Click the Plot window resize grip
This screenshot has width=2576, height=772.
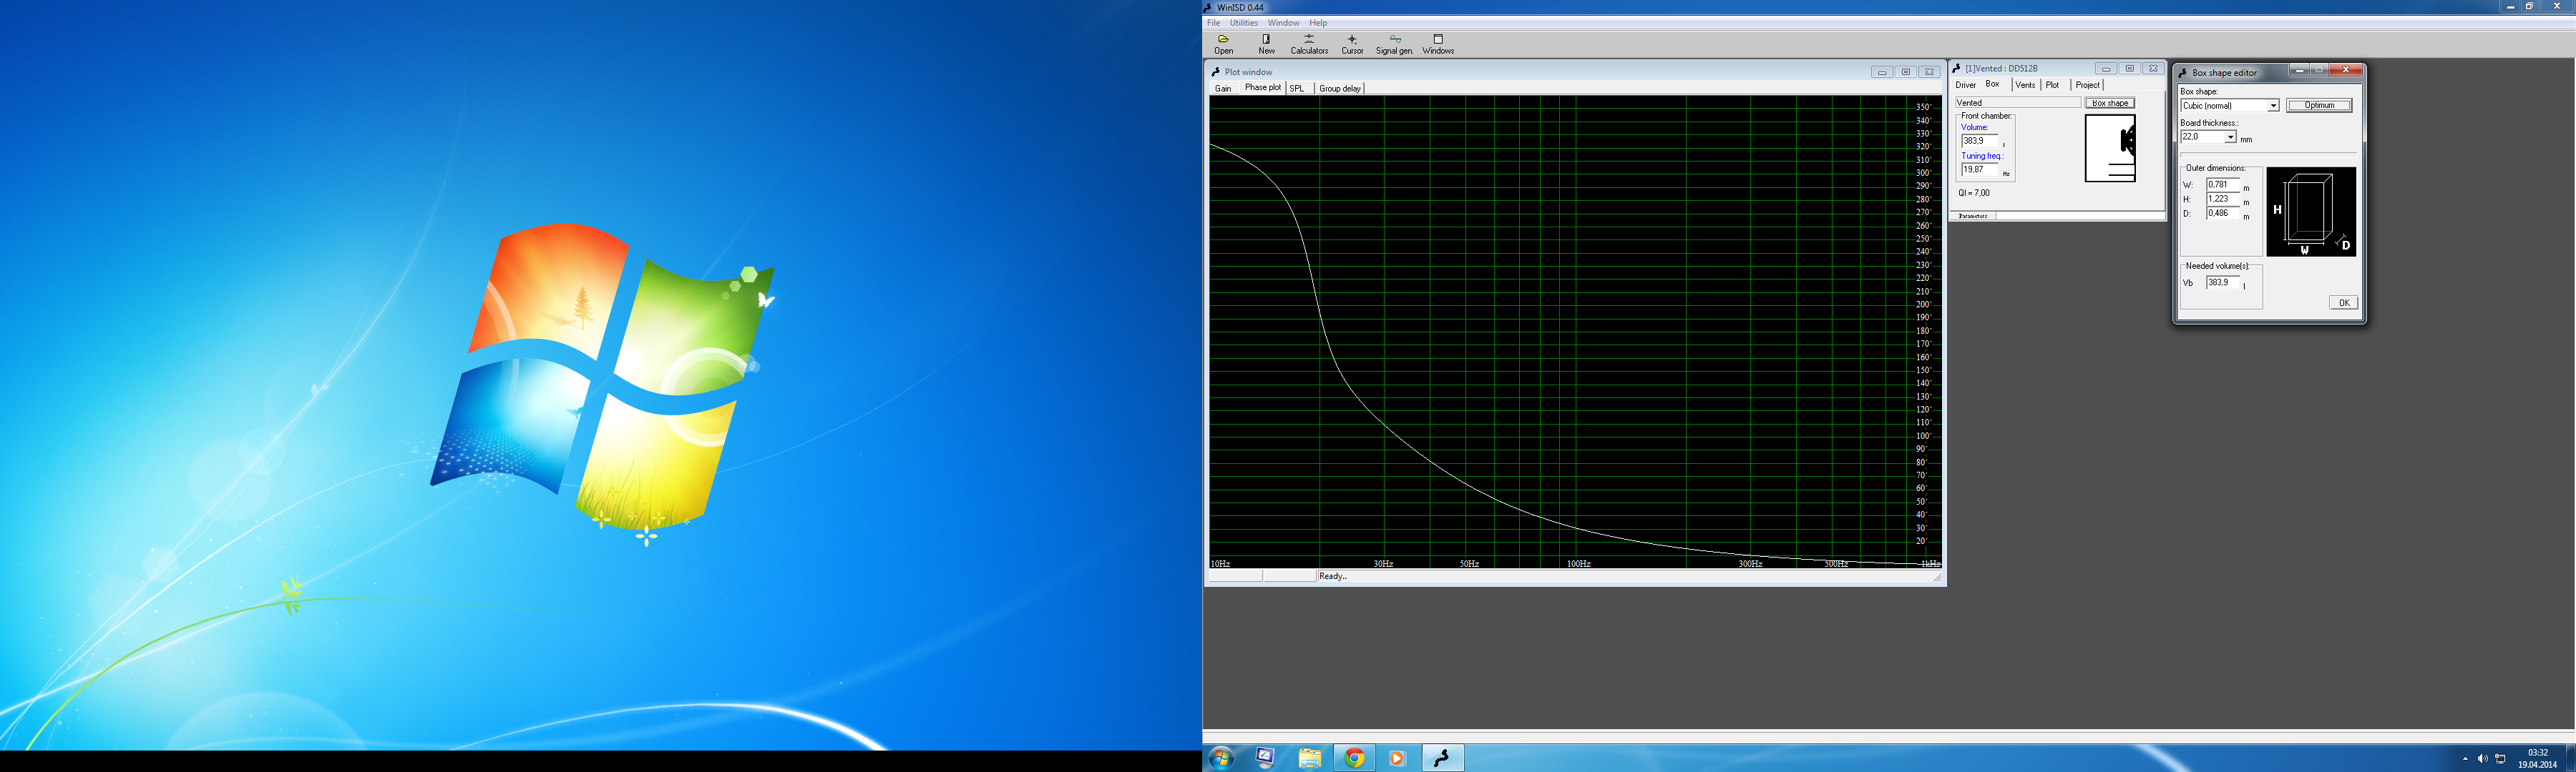[x=1937, y=578]
